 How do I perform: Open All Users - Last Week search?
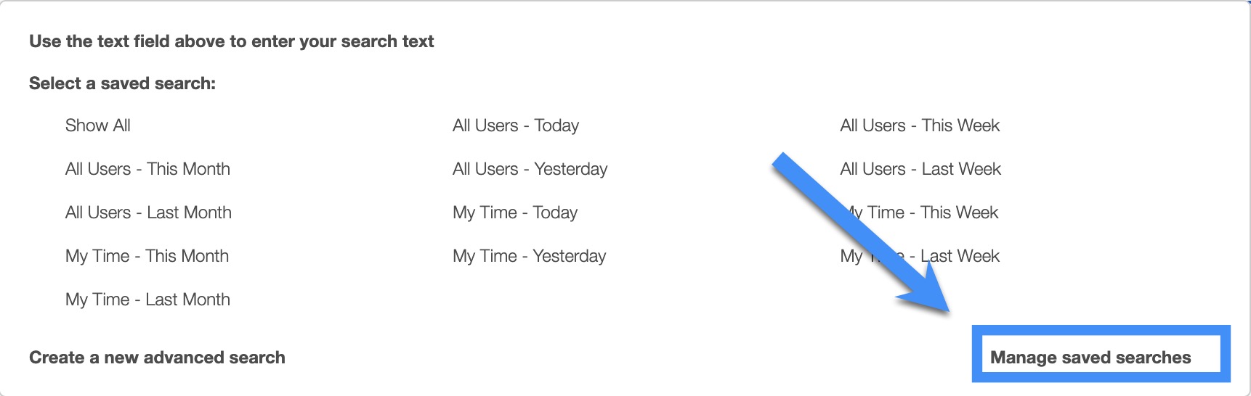pyautogui.click(x=920, y=169)
